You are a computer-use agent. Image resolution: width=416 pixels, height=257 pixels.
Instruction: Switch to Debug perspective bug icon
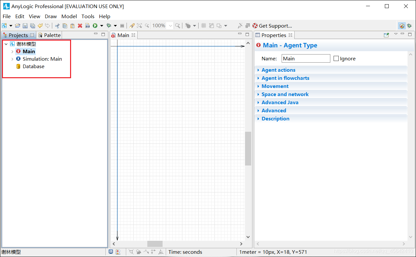410,26
